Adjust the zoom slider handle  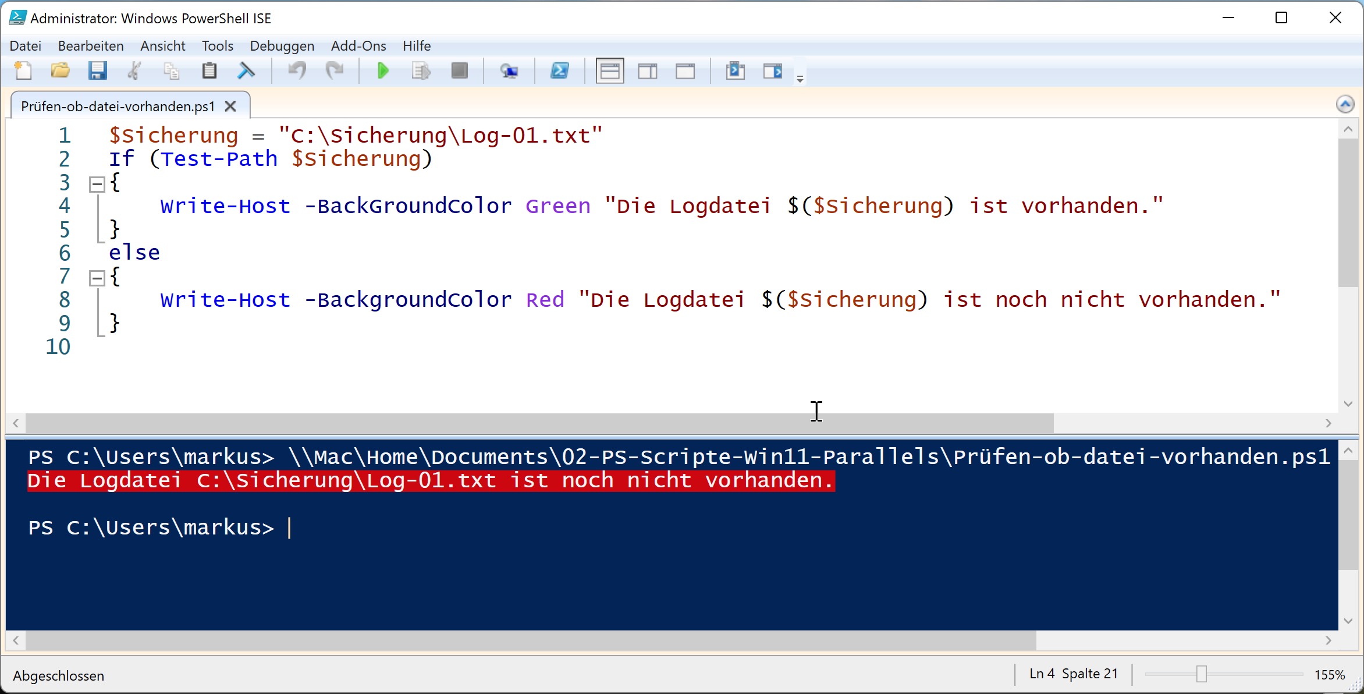[x=1202, y=674]
